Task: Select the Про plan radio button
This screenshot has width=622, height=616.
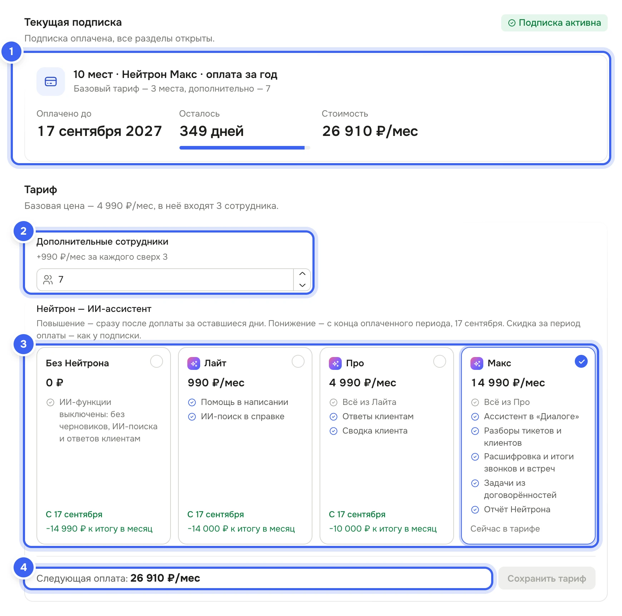Action: pos(440,361)
